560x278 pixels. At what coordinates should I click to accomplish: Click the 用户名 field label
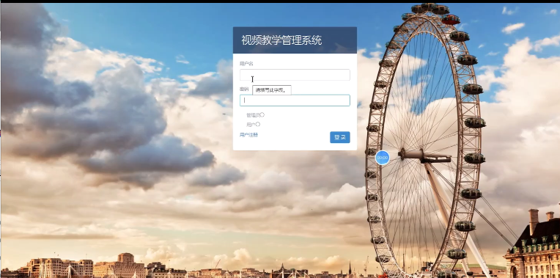tap(246, 64)
